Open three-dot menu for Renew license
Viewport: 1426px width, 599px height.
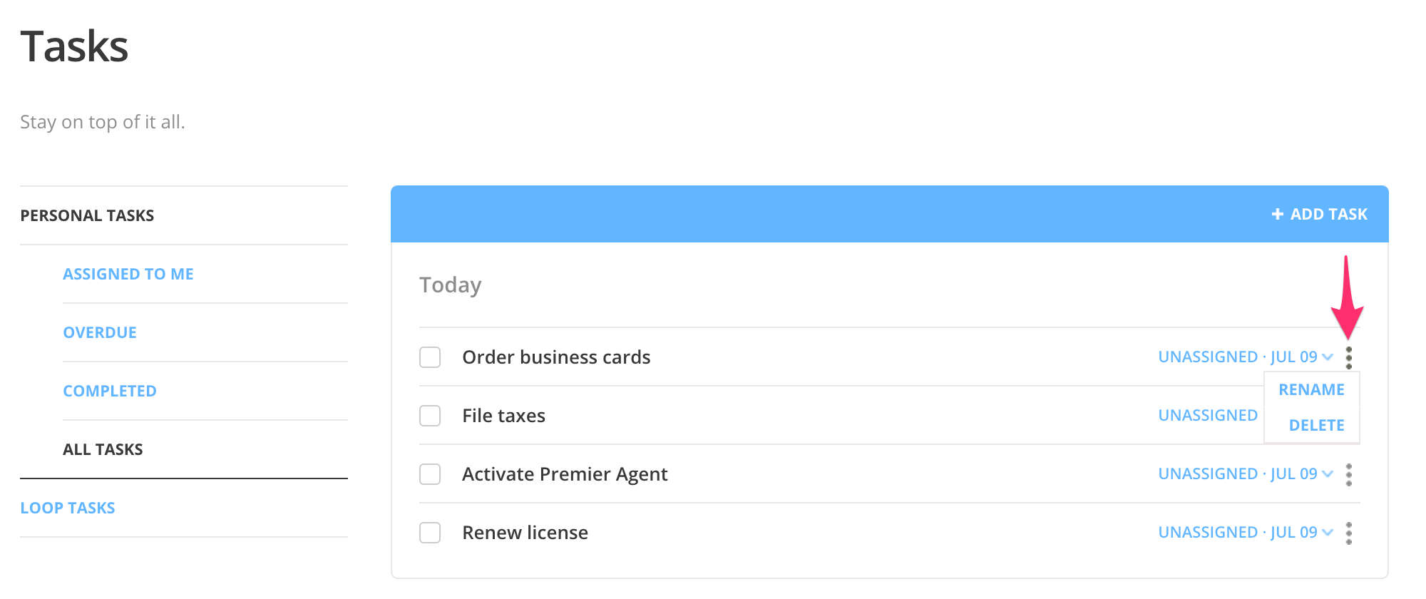[1348, 533]
